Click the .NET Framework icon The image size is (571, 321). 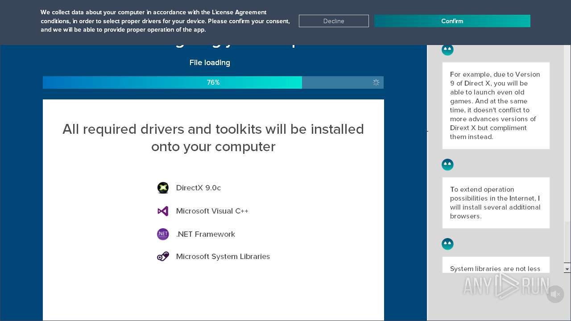[x=163, y=234]
